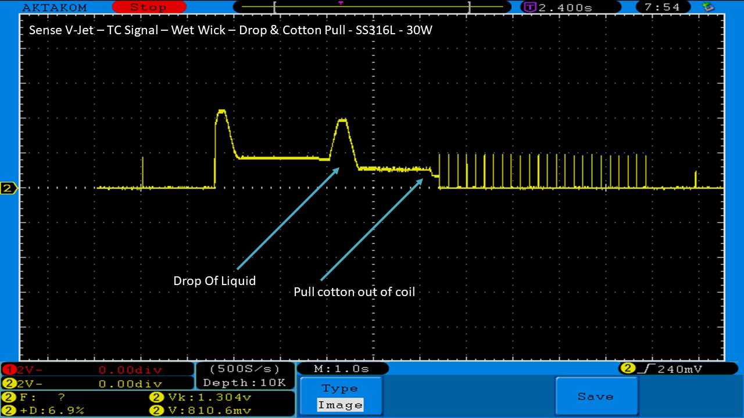Viewport: 744px width, 418px height.
Task: Click the M:1.0s timebase readout
Action: [x=342, y=369]
